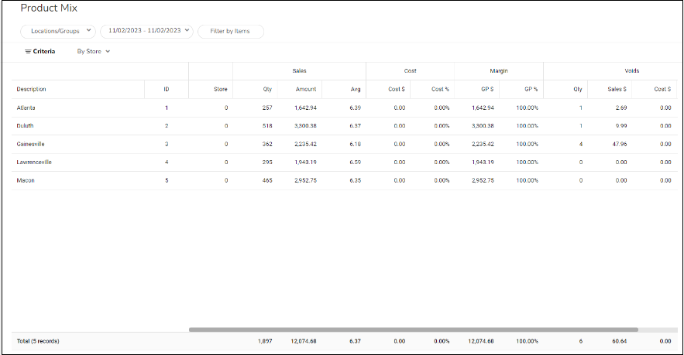The width and height of the screenshot is (684, 355).
Task: Click the Lawrenceville location name
Action: tap(33, 162)
